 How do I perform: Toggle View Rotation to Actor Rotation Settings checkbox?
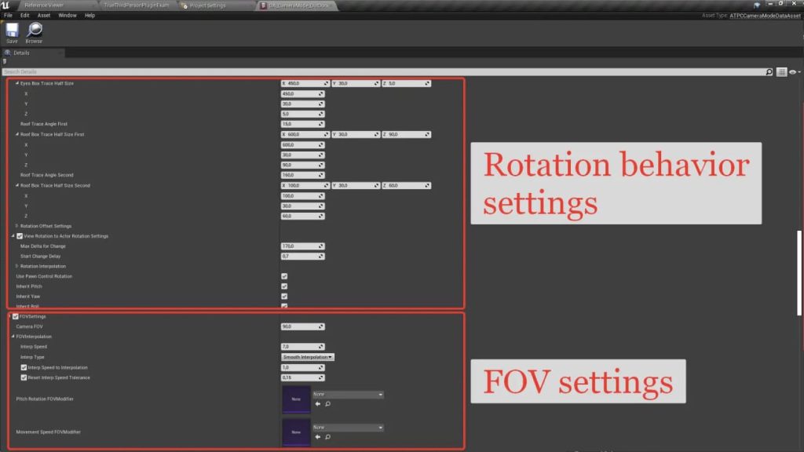click(20, 236)
